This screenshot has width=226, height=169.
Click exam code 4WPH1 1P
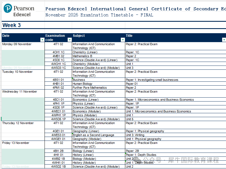point(58,115)
